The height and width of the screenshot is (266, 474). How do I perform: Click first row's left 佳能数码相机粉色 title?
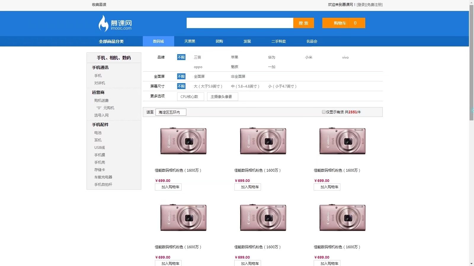pyautogui.click(x=178, y=170)
